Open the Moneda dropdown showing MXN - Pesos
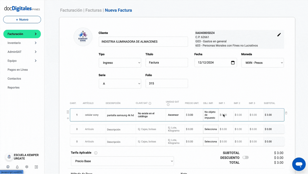The height and width of the screenshot is (174, 308). (262, 63)
